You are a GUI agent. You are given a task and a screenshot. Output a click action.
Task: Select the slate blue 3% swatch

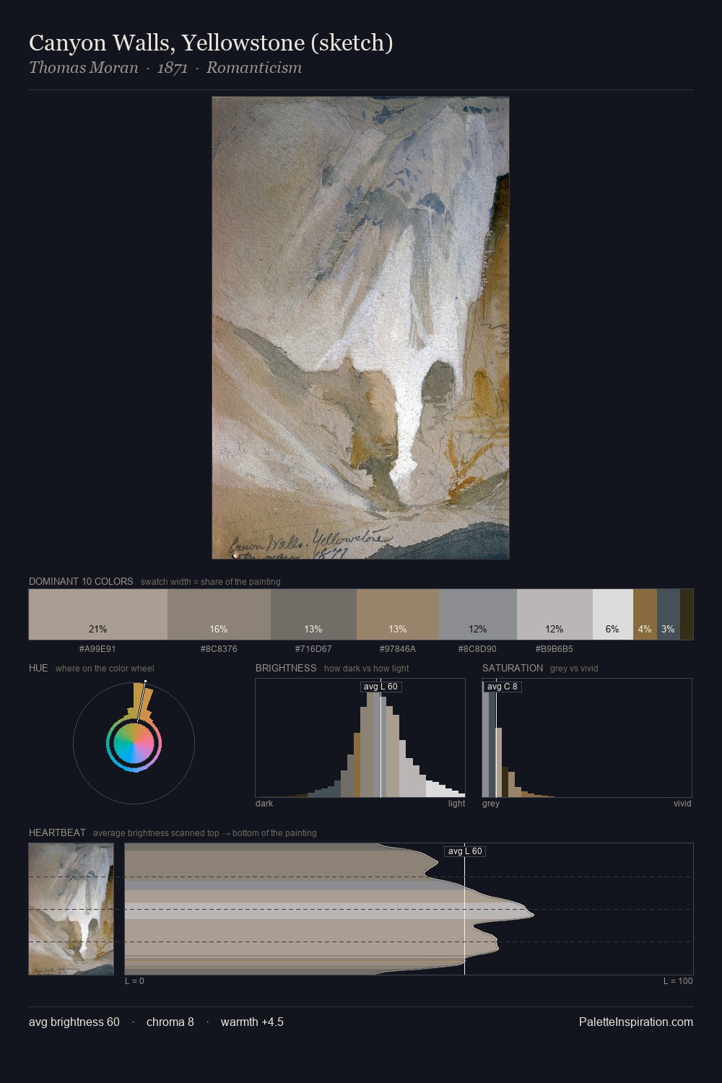[669, 614]
